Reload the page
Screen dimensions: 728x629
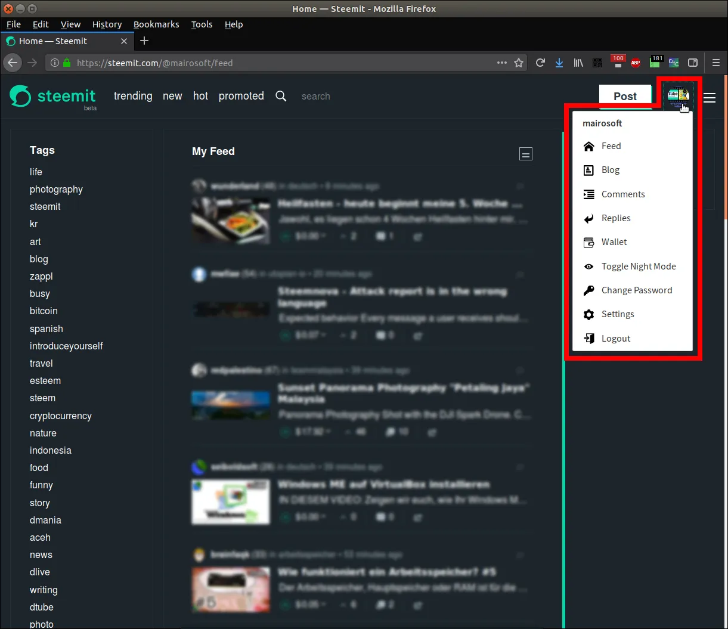click(x=540, y=63)
